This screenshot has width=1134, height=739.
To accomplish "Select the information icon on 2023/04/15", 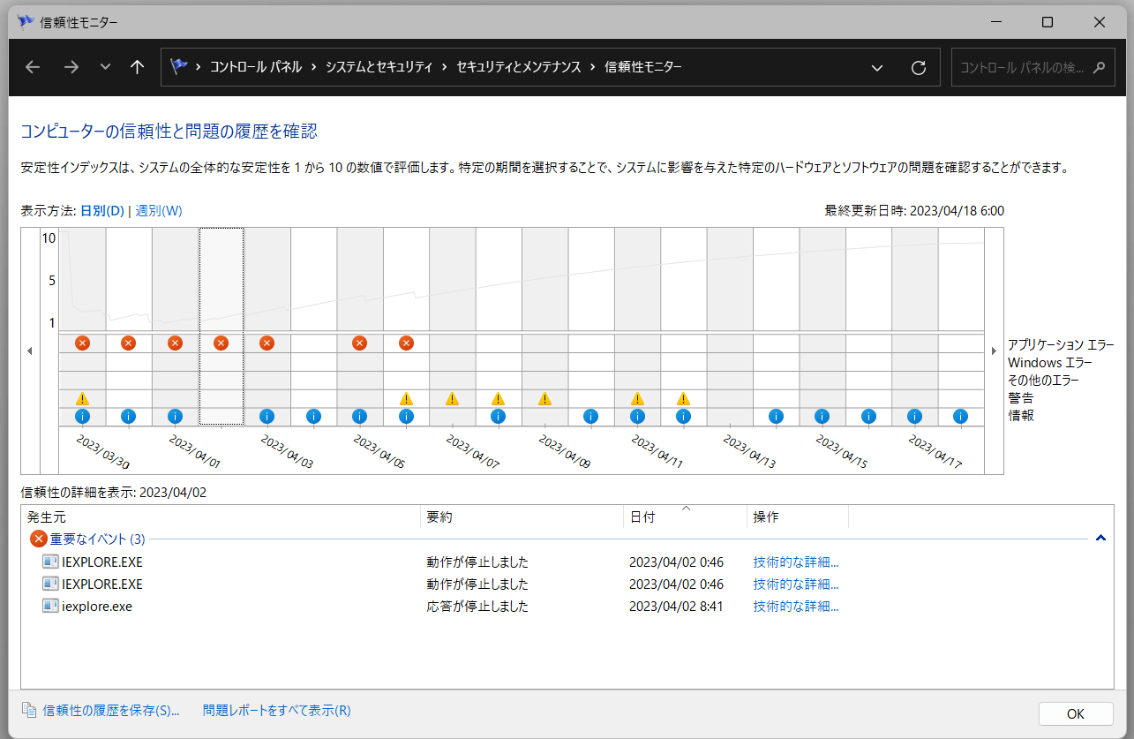I will (x=822, y=416).
